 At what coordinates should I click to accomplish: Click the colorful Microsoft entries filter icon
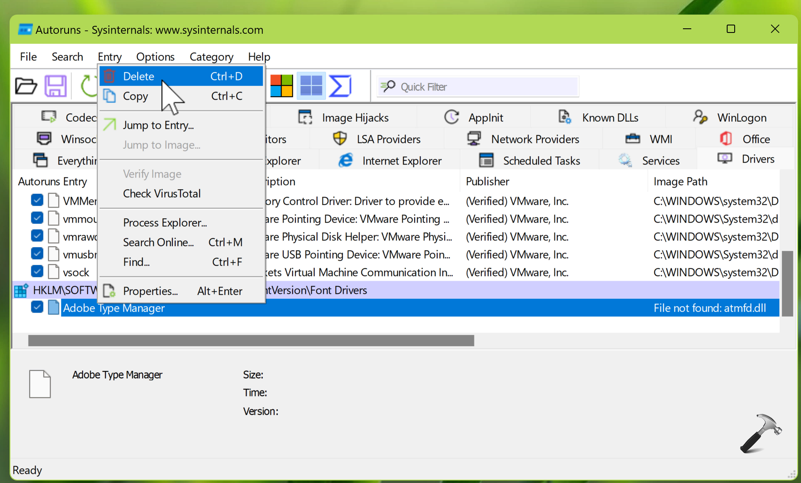pyautogui.click(x=282, y=86)
